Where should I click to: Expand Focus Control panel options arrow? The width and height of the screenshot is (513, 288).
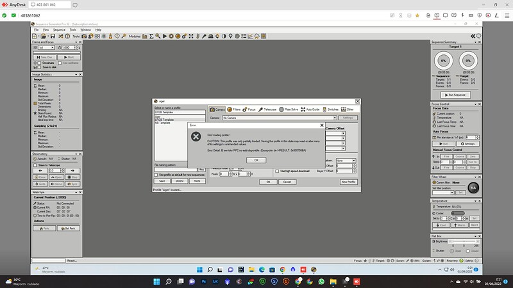475,104
